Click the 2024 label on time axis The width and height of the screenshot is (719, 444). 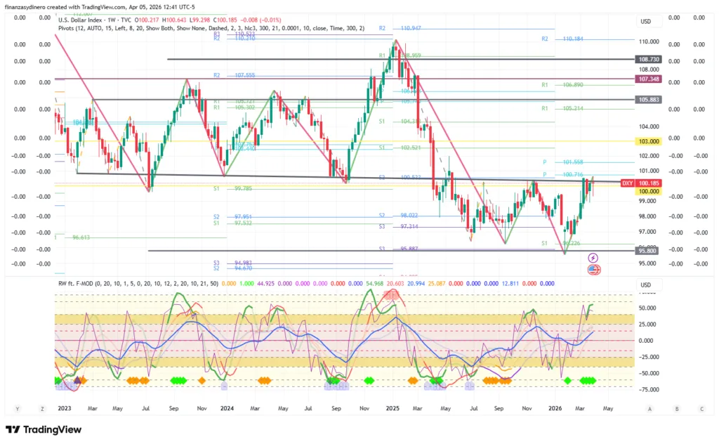[227, 407]
